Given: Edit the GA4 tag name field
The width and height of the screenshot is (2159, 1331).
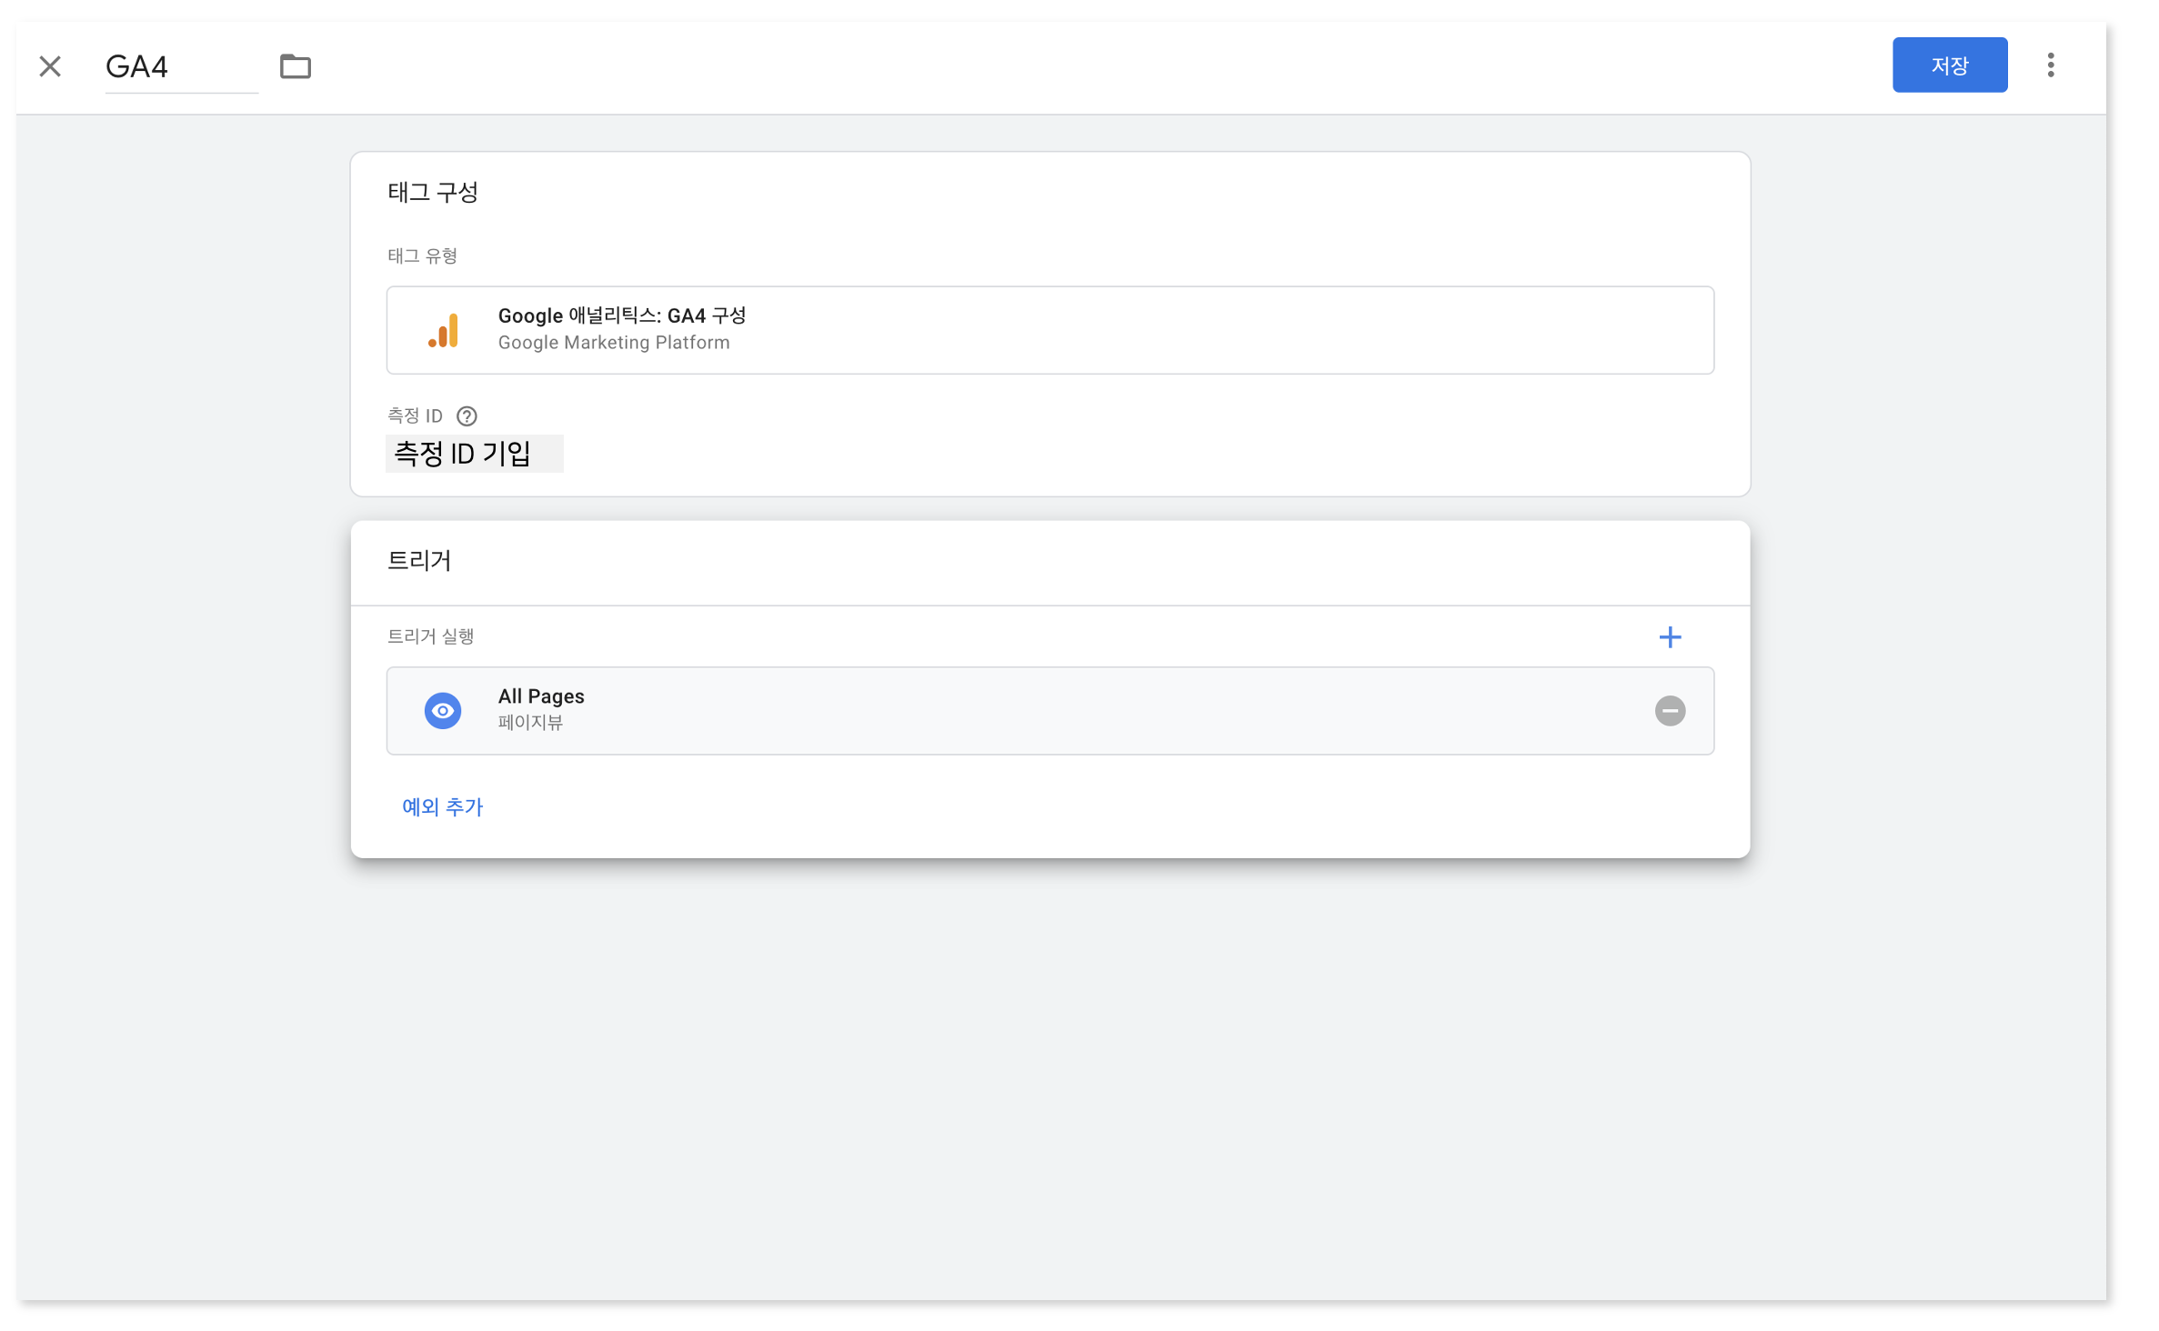Looking at the screenshot, I should pos(180,67).
